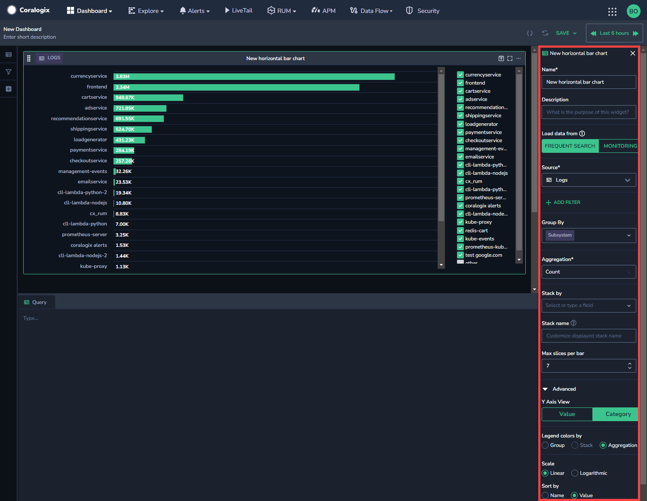Image resolution: width=647 pixels, height=501 pixels.
Task: Uncheck cartservice in legend
Action: tap(460, 91)
